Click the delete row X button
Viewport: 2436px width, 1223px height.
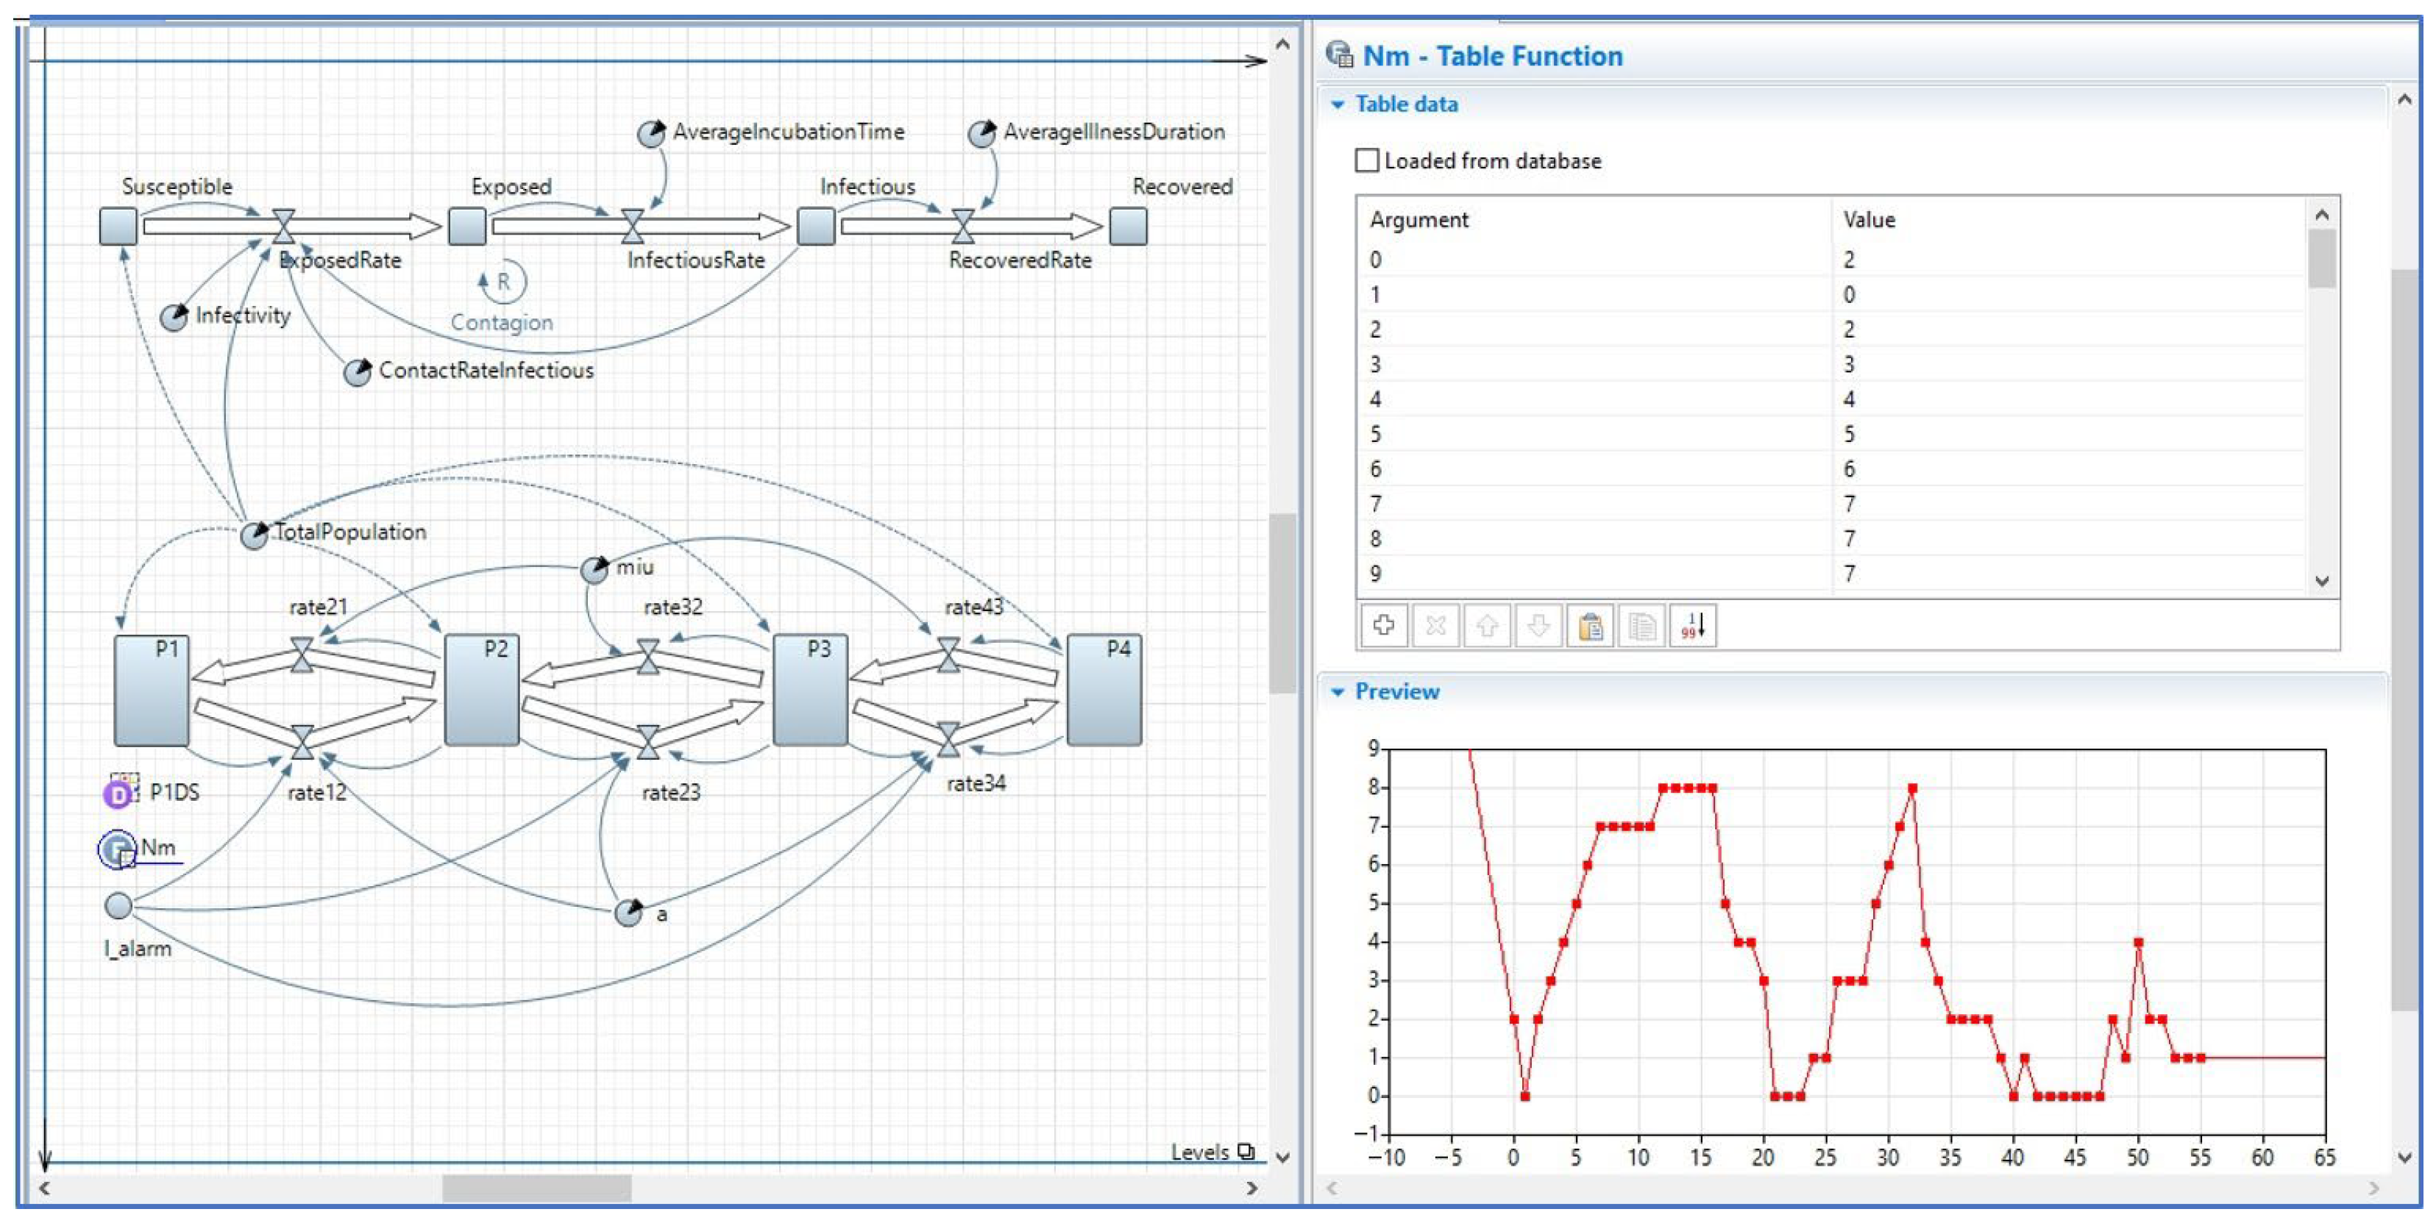click(1435, 626)
